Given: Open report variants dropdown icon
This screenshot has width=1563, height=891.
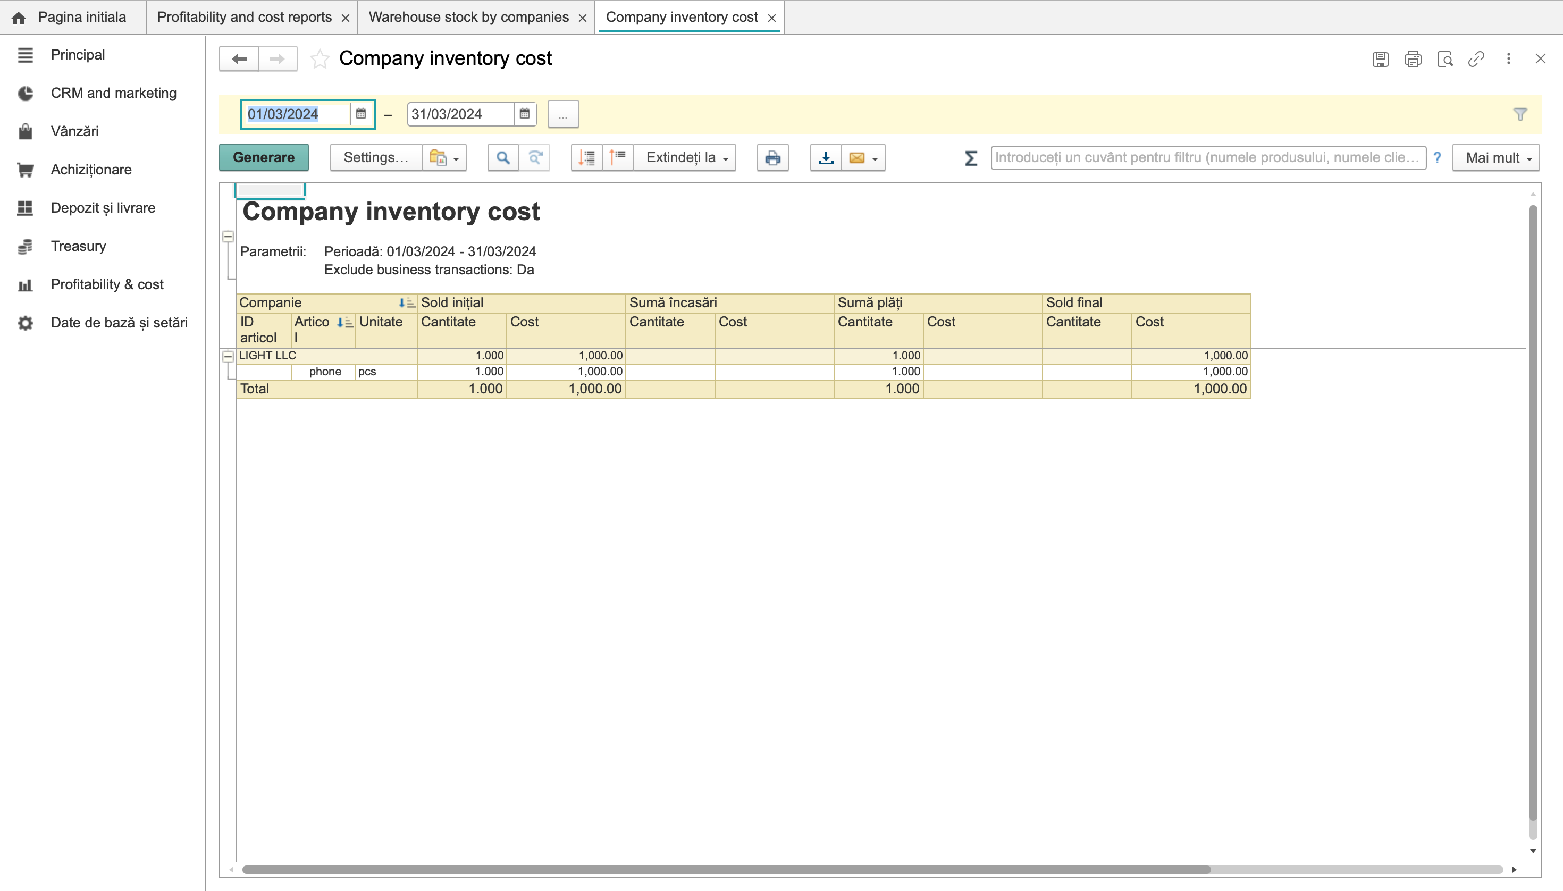Looking at the screenshot, I should pyautogui.click(x=444, y=157).
